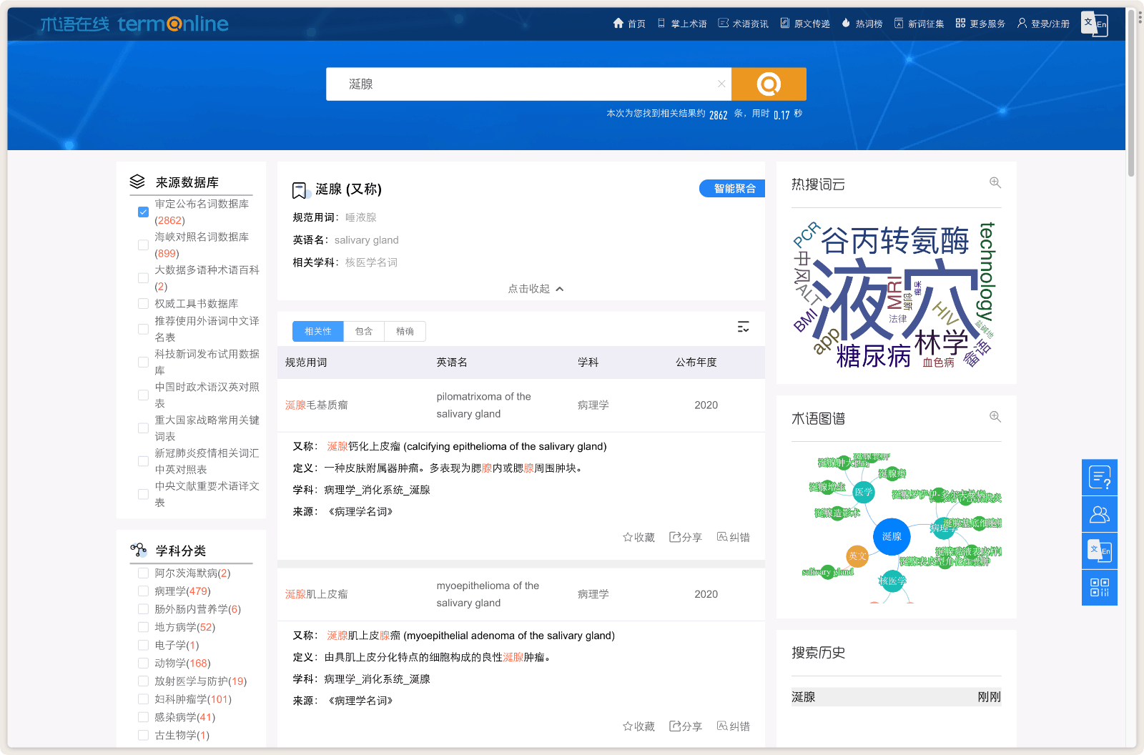Viewport: 1144px width, 755px height.
Task: Zoom the 术语图谱 with its magnifier icon
Action: pos(994,416)
